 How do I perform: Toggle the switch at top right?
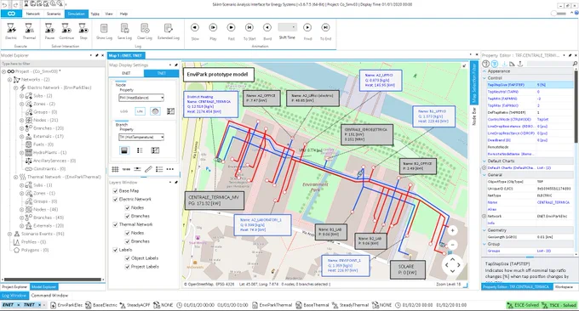(x=558, y=14)
